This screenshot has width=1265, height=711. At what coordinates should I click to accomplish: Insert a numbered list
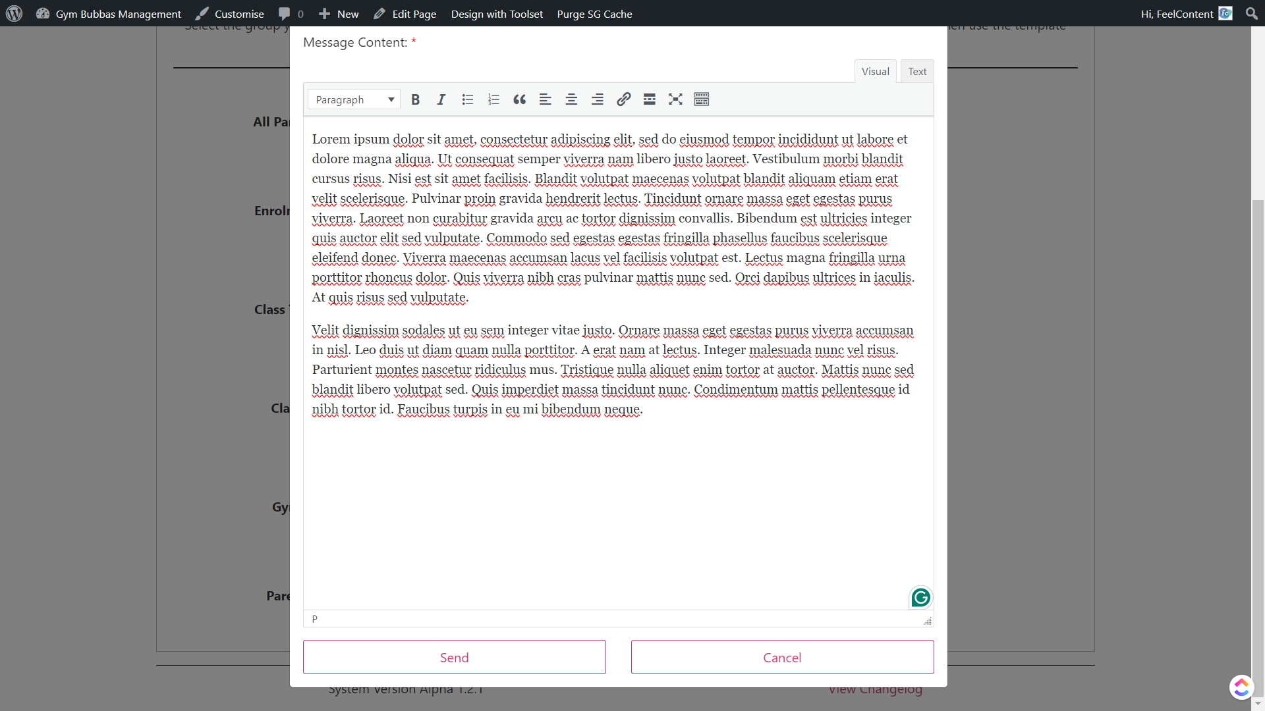tap(493, 99)
